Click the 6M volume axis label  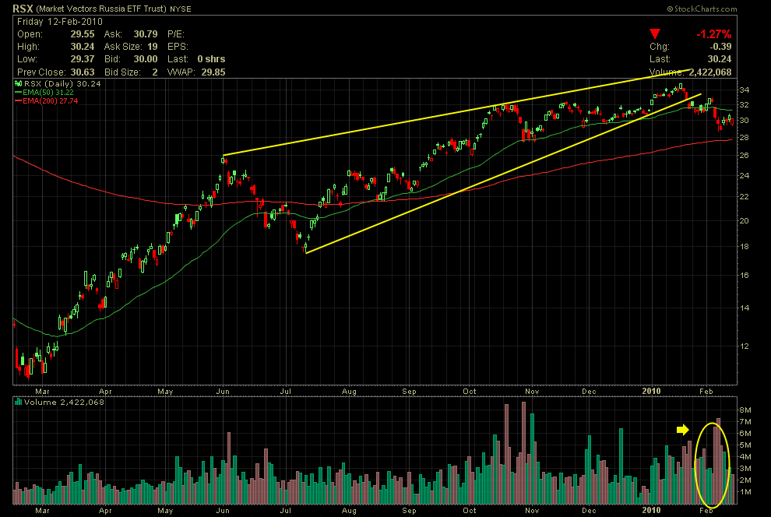[x=745, y=434]
